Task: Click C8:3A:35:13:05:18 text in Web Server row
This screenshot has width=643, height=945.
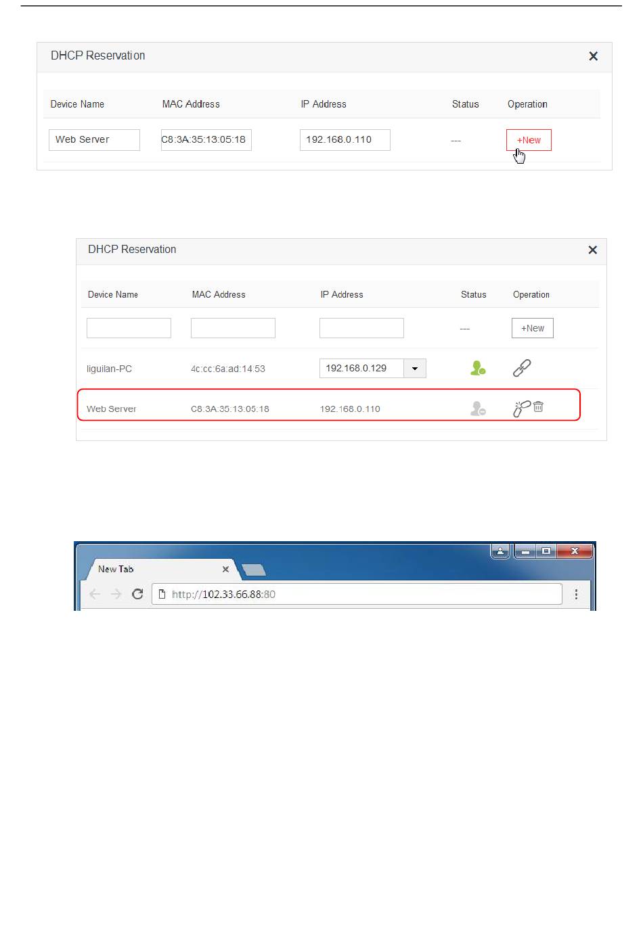Action: pyautogui.click(x=230, y=409)
